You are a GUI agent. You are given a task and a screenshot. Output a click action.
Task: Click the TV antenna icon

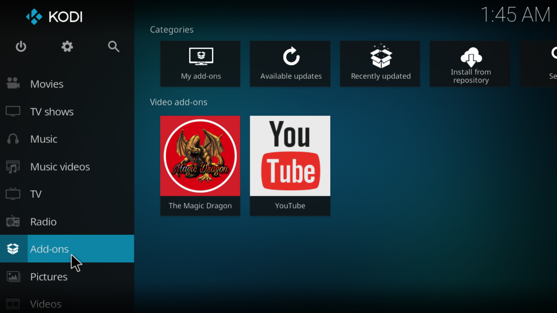pyautogui.click(x=13, y=194)
